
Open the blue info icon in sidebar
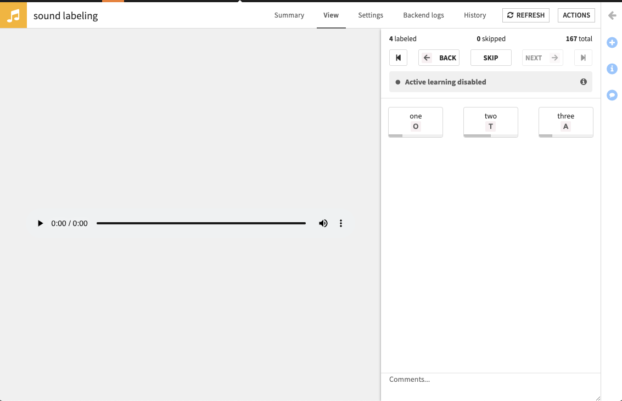coord(612,69)
